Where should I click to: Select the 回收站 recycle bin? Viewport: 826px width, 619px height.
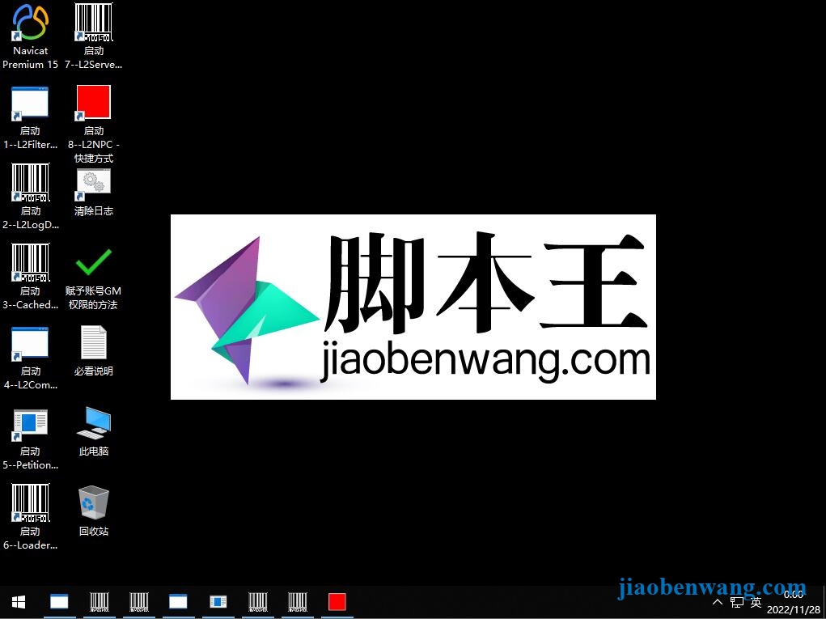point(94,511)
